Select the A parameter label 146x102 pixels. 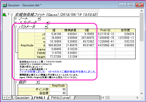[x=40, y=45]
